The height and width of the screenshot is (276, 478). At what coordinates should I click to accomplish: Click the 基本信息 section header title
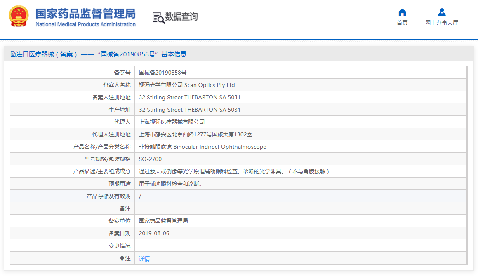174,54
